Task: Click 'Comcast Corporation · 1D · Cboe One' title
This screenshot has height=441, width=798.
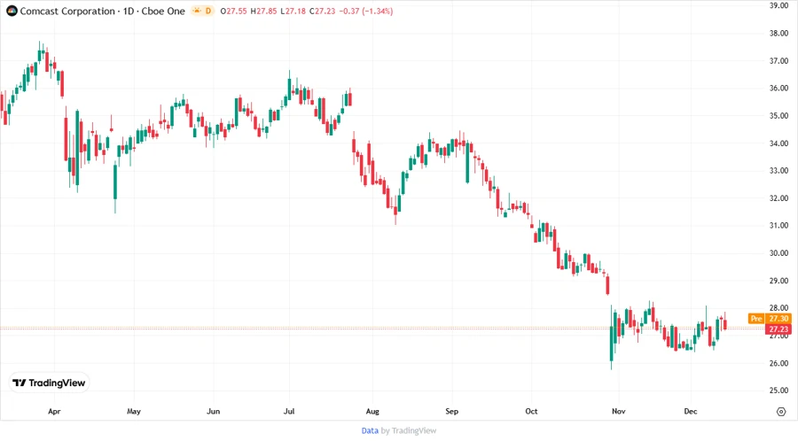Action: click(x=102, y=11)
